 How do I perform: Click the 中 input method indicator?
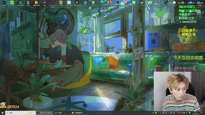coord(187,113)
